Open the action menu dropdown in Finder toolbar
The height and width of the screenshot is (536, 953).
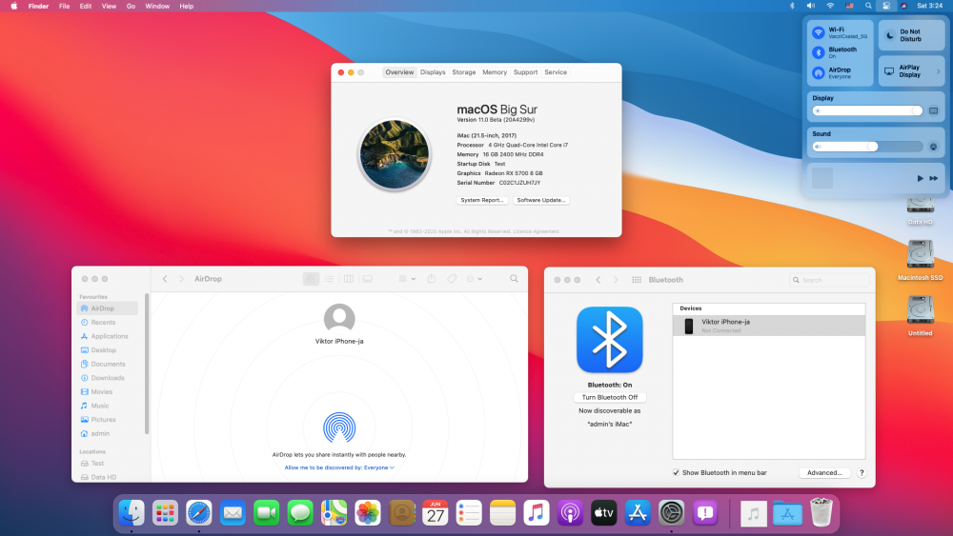click(x=474, y=279)
